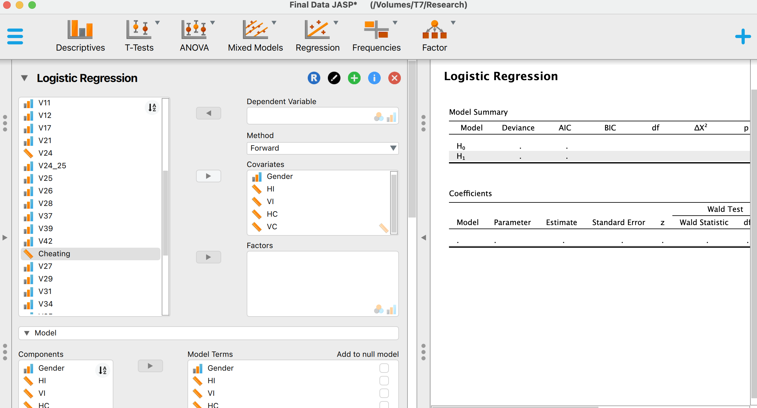Open the analysis info help icon
This screenshot has height=408, width=757.
pyautogui.click(x=374, y=78)
